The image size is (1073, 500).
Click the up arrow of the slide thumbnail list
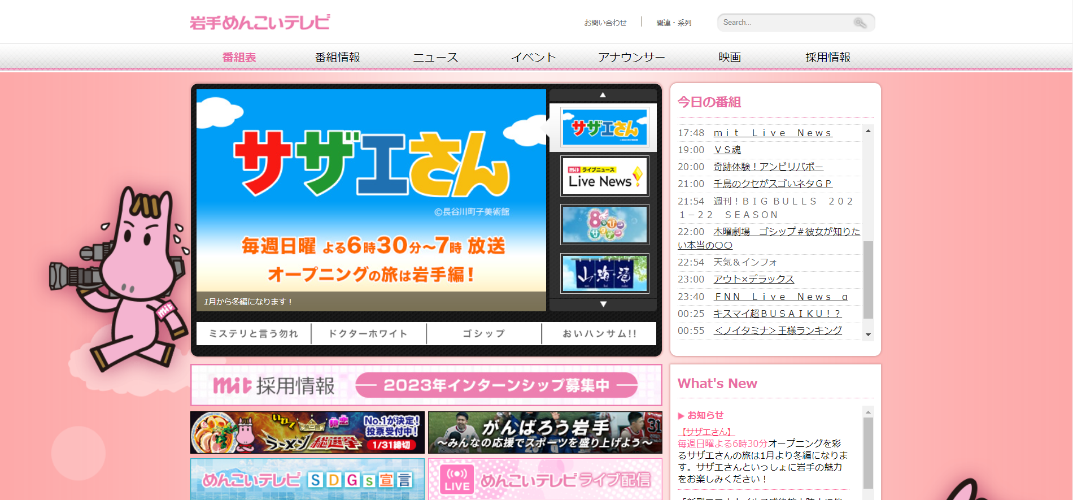[603, 95]
